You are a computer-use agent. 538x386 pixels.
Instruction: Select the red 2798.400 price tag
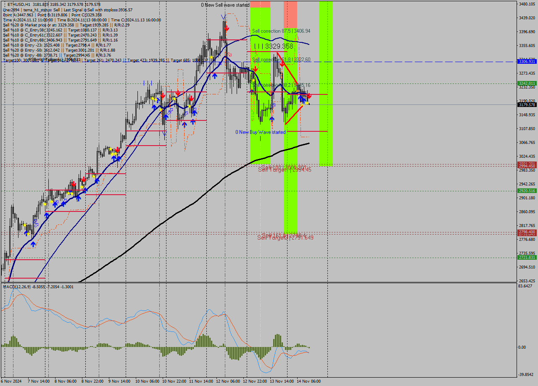tap(527, 232)
